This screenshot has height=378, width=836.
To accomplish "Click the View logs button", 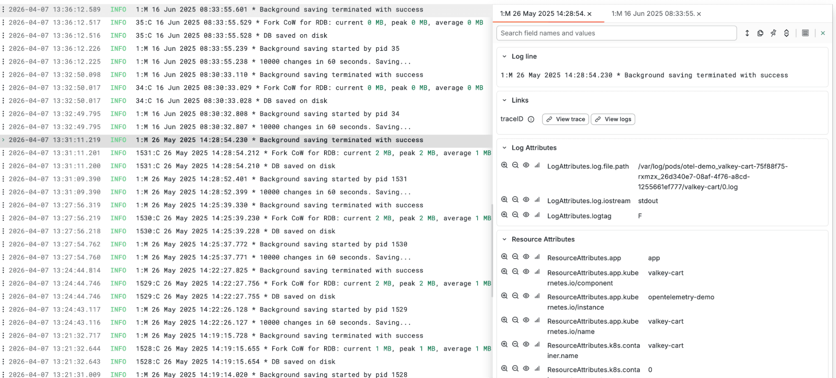I will [x=613, y=119].
